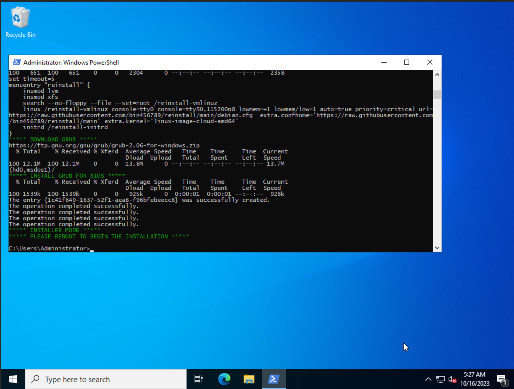Open Task View from the taskbar
514x389 pixels.
198,379
